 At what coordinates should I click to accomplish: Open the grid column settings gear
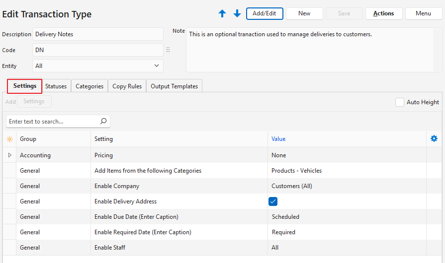434,139
